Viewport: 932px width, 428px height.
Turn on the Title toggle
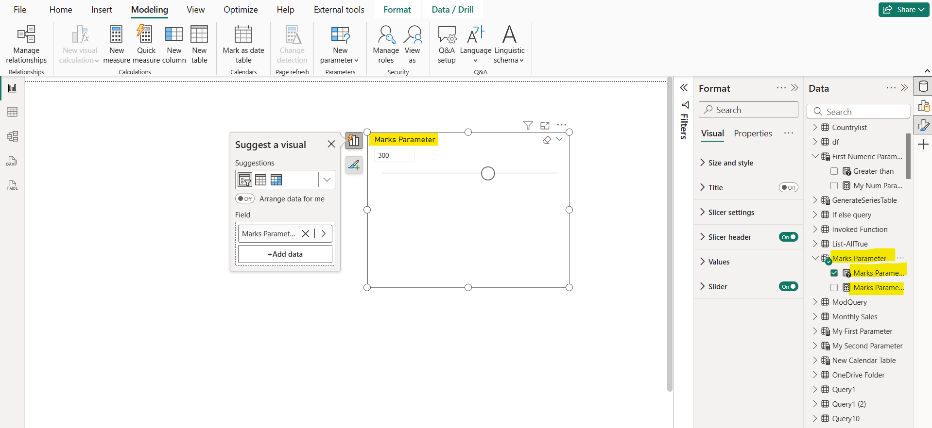pyautogui.click(x=788, y=188)
